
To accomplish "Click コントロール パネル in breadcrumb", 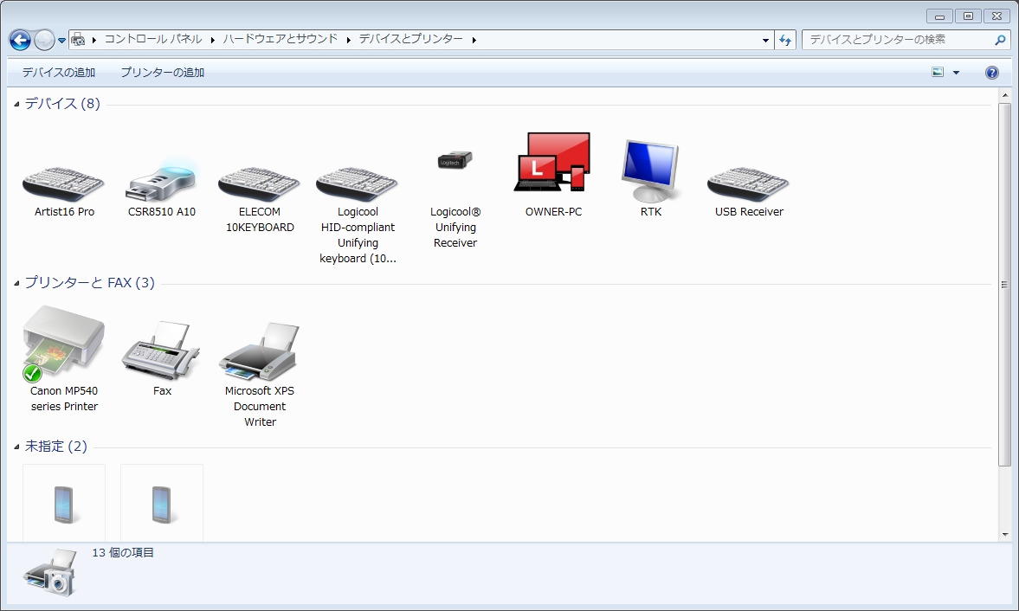I will pyautogui.click(x=153, y=39).
